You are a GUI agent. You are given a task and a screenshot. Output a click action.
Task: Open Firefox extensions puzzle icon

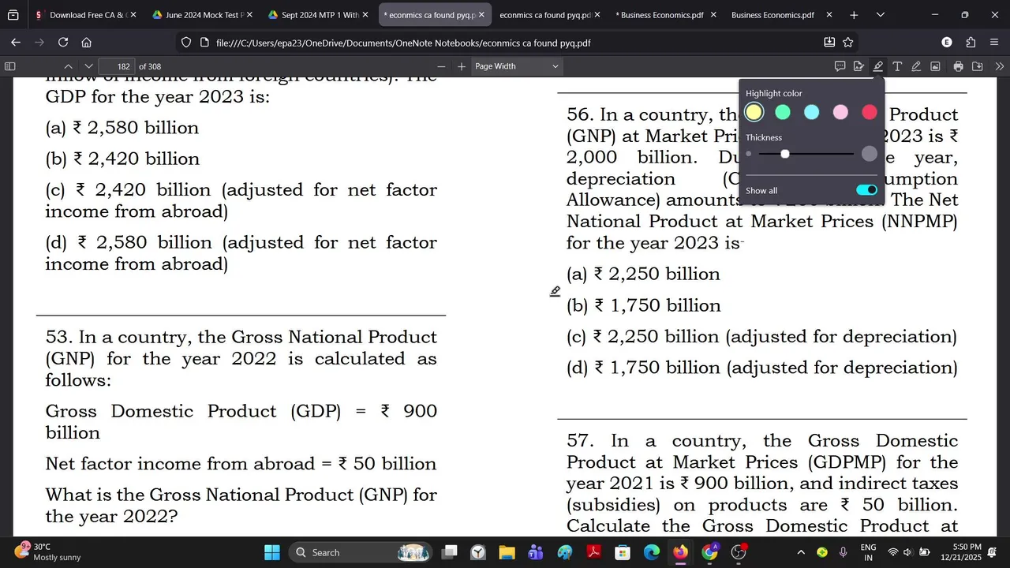(971, 43)
